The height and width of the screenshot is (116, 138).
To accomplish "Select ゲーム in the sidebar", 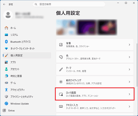I will [x=27, y=83].
